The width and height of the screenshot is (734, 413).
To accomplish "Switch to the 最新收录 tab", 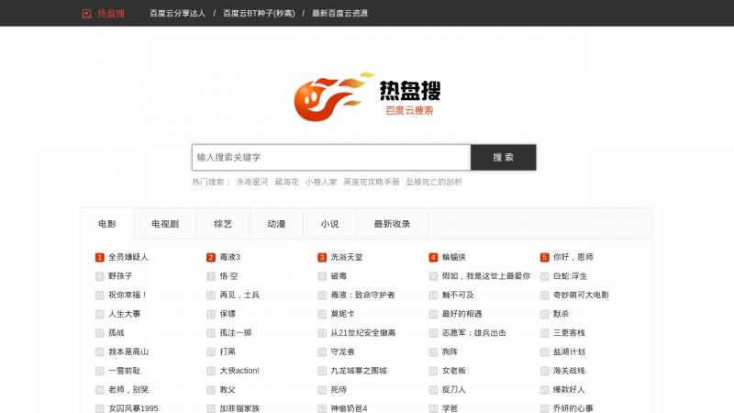I will [x=392, y=224].
